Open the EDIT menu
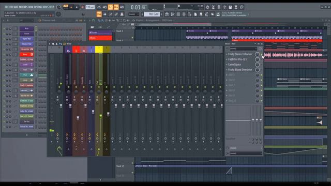 pyautogui.click(x=11, y=7)
